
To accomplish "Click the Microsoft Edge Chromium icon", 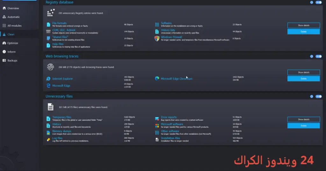I will pyautogui.click(x=157, y=79).
